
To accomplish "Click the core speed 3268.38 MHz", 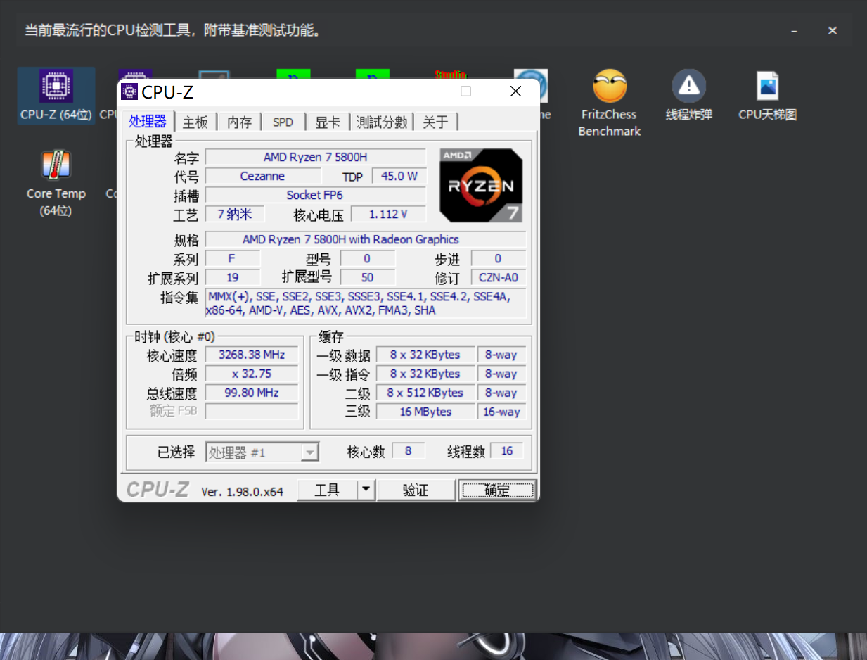I will tap(252, 355).
